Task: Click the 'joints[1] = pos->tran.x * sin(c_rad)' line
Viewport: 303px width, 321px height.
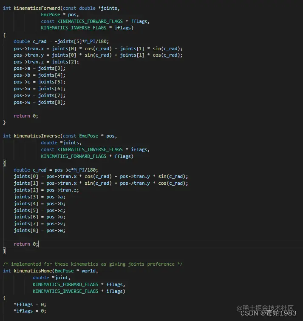Action: (101, 183)
